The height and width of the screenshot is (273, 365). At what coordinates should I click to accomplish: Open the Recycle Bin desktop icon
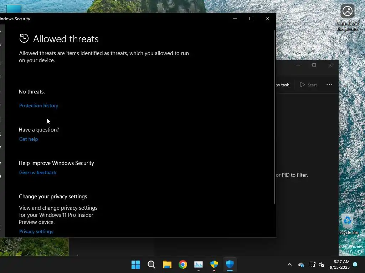tap(349, 224)
